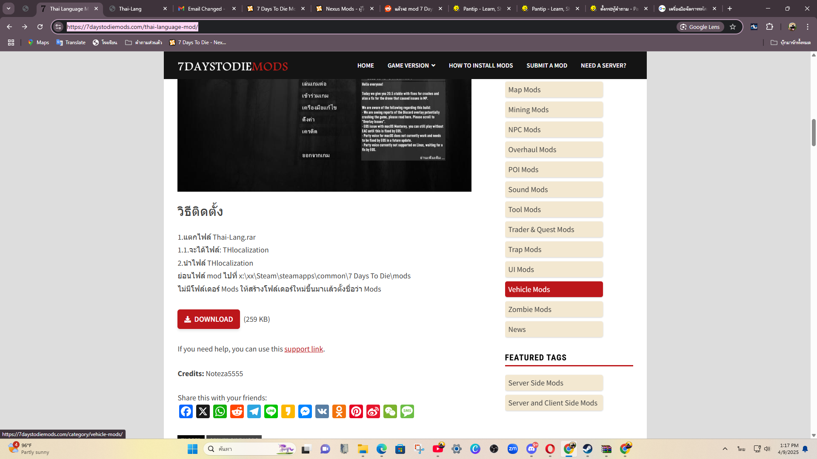Open the Vehicle Mods category
The width and height of the screenshot is (817, 459).
[x=554, y=289]
